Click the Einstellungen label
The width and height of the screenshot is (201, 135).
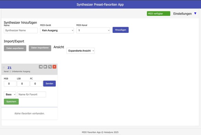pyautogui.click(x=182, y=14)
